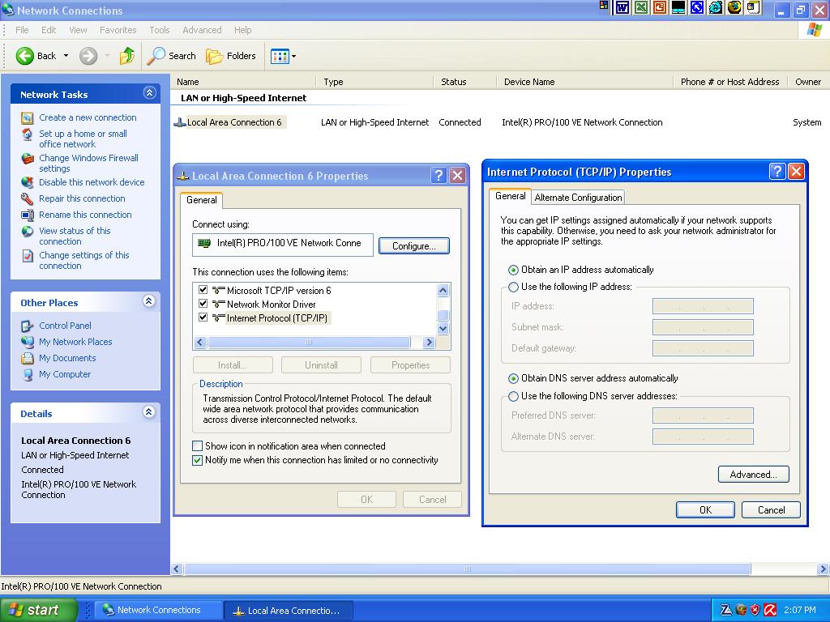This screenshot has width=830, height=622.
Task: Enable Show icon in notification area
Action: coord(198,446)
